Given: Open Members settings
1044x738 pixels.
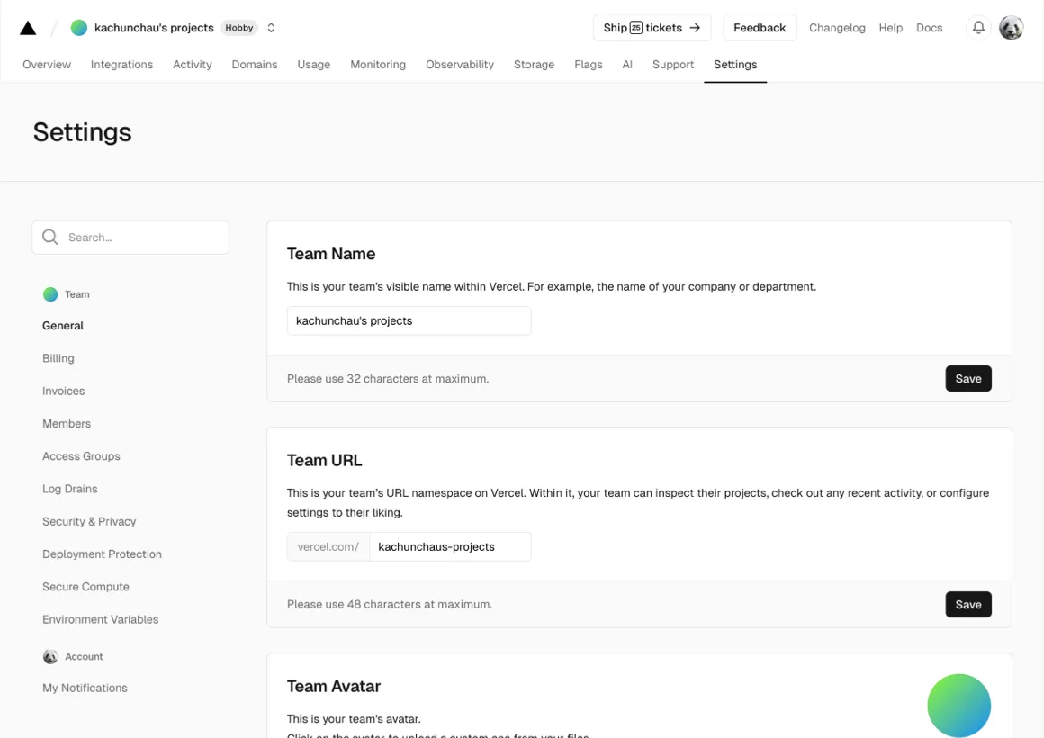Looking at the screenshot, I should (x=67, y=424).
